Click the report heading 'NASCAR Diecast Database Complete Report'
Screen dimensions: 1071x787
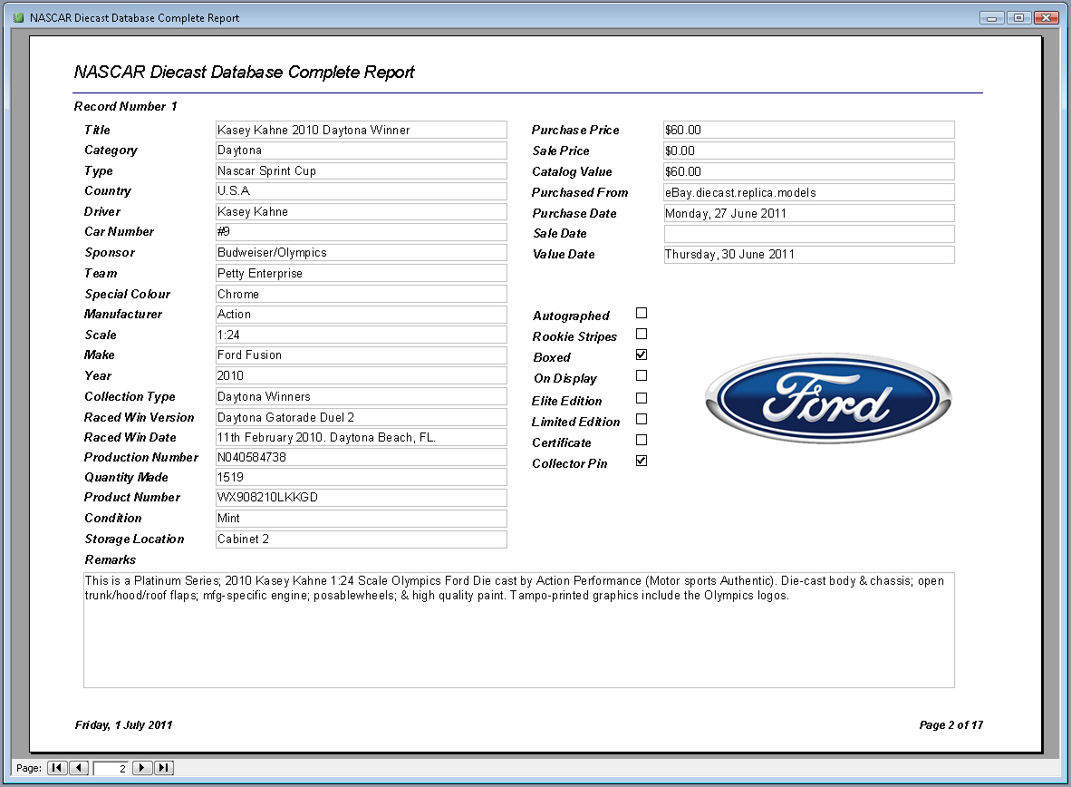244,72
